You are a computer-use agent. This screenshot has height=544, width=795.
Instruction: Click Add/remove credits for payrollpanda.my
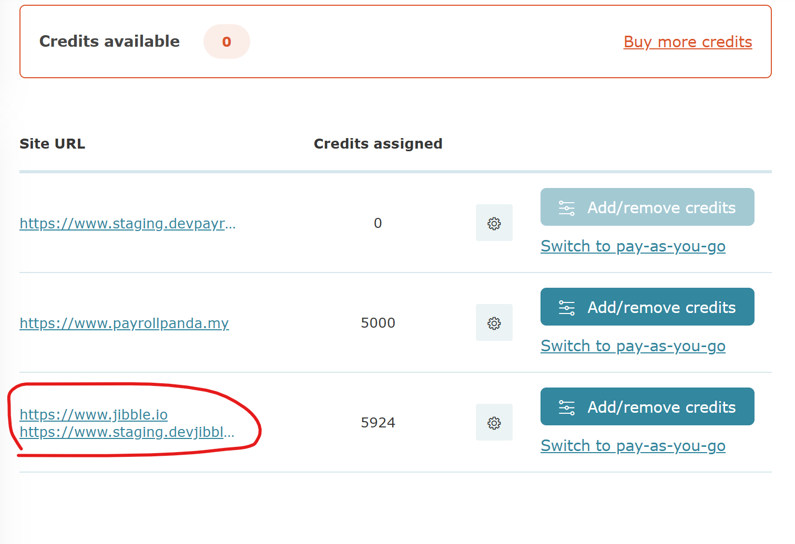pyautogui.click(x=647, y=307)
